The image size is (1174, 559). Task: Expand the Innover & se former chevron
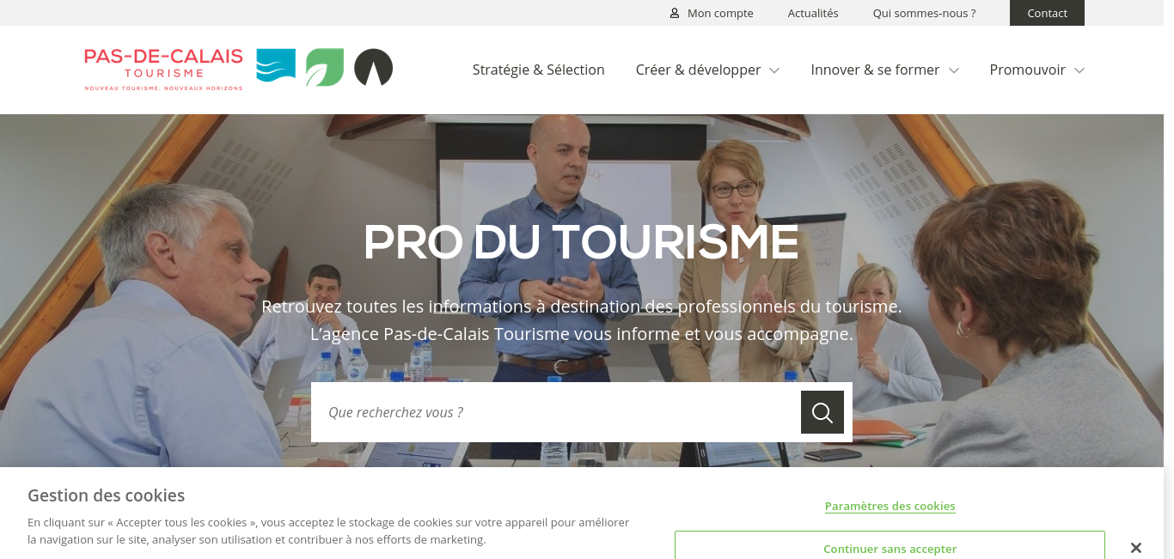click(953, 70)
